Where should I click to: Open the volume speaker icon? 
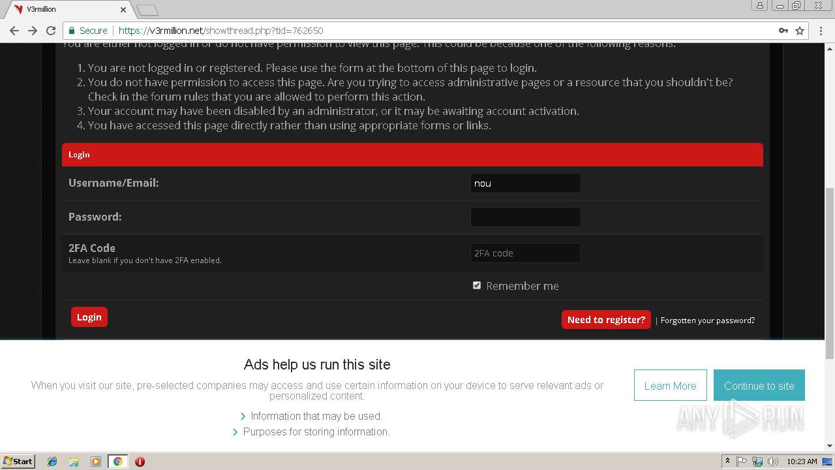click(773, 462)
